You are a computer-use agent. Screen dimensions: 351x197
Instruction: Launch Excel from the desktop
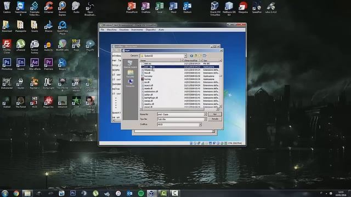(160, 8)
